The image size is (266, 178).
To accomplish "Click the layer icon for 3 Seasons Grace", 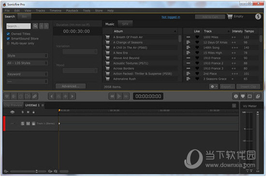I will [188, 79].
